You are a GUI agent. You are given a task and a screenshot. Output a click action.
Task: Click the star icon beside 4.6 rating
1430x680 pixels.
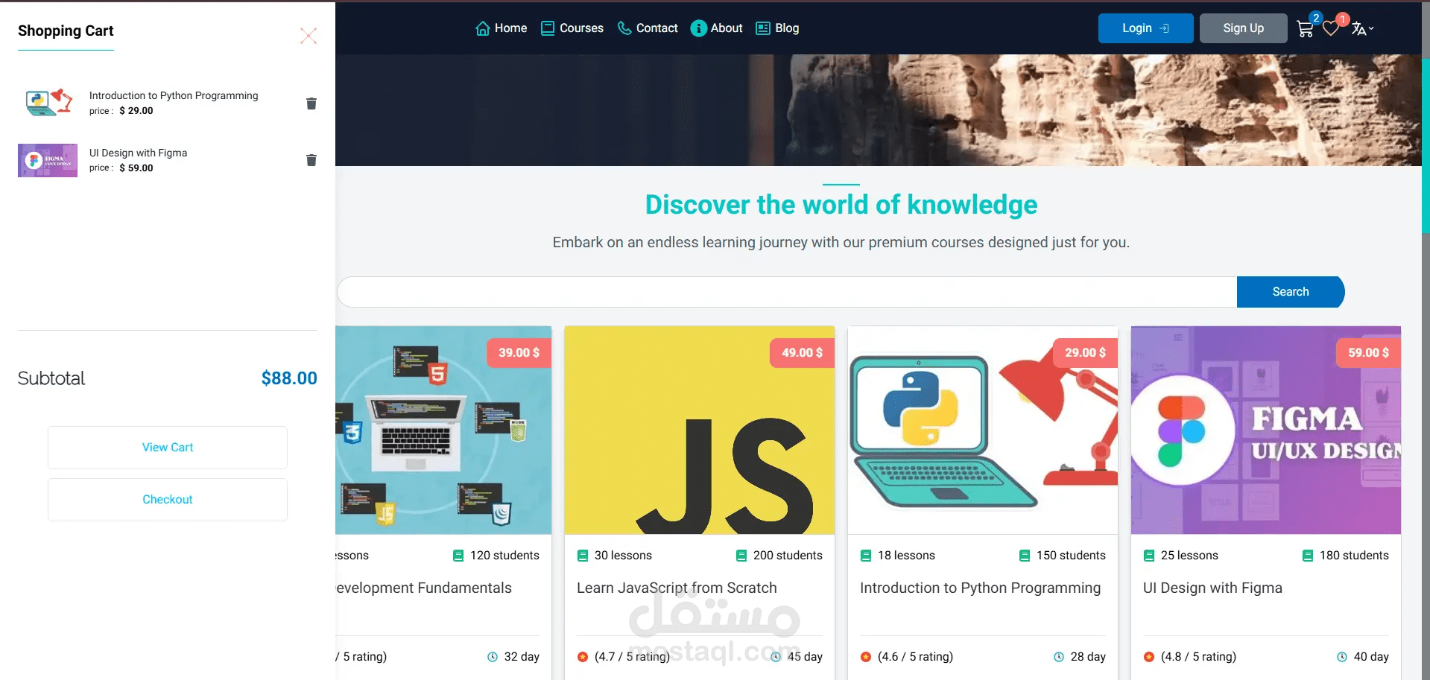point(866,657)
